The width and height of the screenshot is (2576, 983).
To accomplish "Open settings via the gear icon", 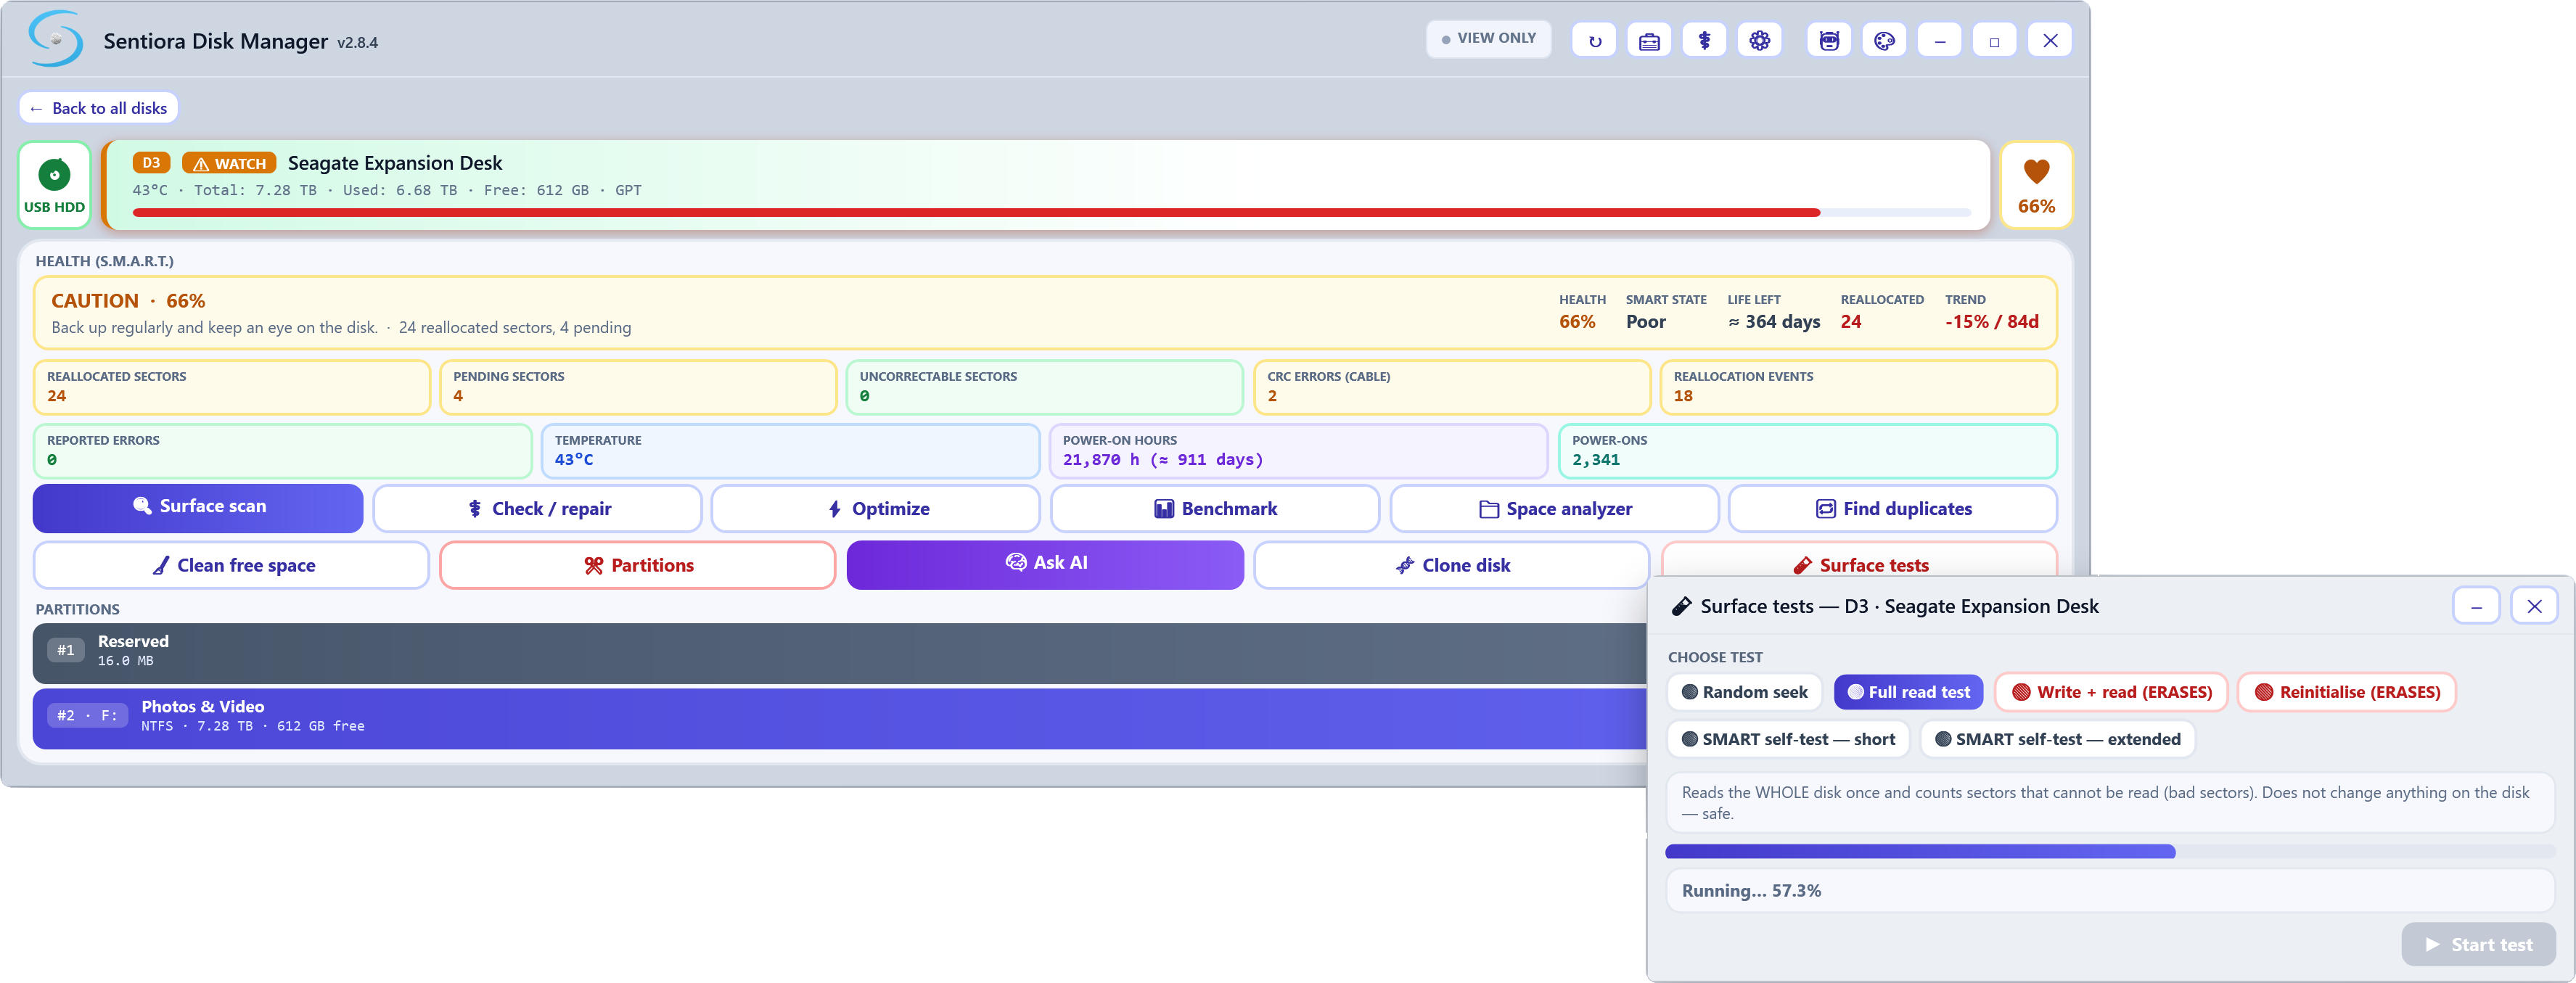I will click(x=1759, y=41).
